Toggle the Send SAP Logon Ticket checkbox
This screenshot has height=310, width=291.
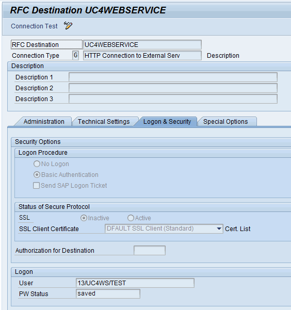tap(36, 186)
